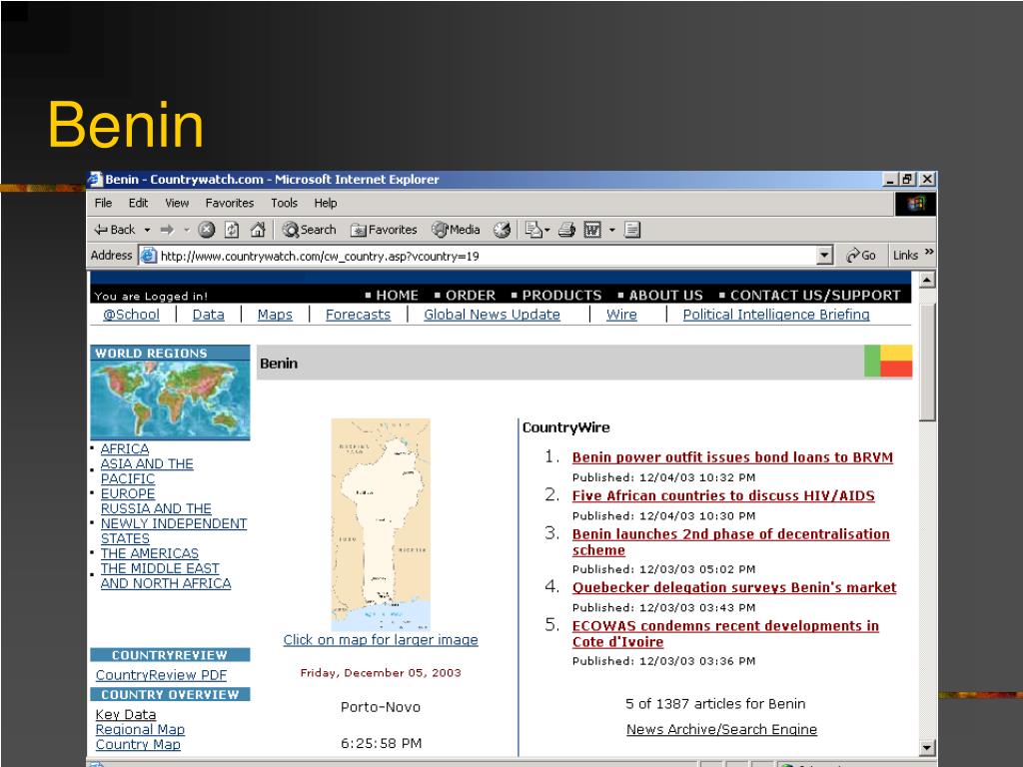Open 'Benin power outfit issues bond loans' article
1023x767 pixels.
[732, 457]
